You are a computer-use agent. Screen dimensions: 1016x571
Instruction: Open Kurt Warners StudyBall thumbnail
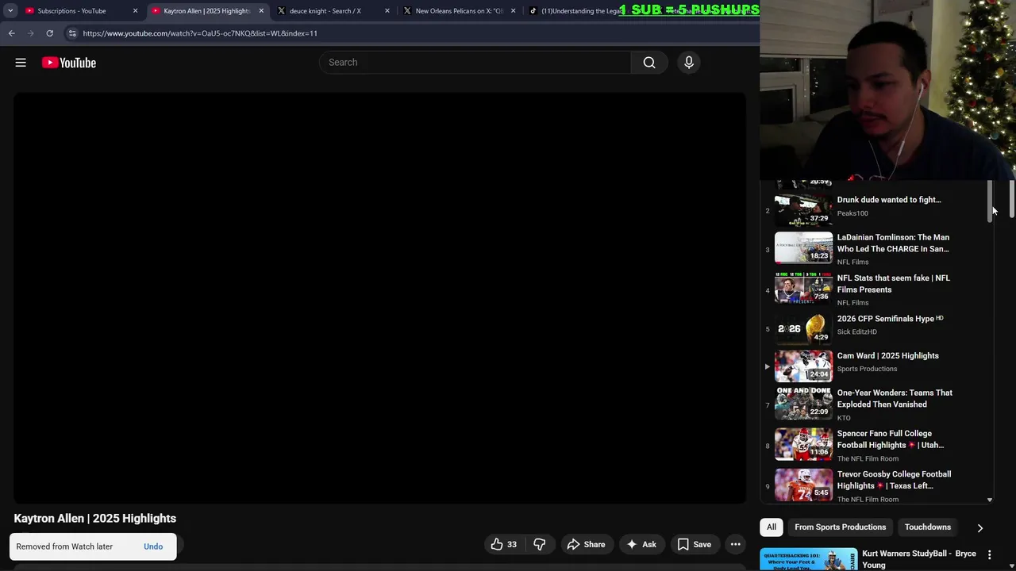(808, 559)
